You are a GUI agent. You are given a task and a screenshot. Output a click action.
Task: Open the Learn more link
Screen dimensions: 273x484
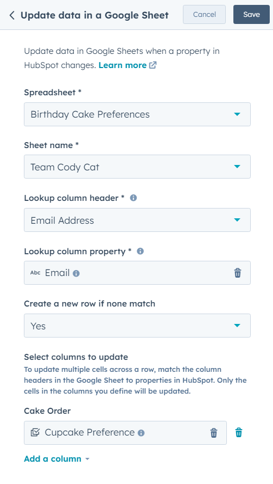coord(123,65)
